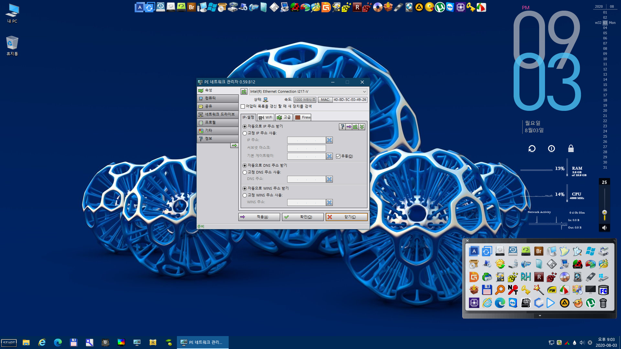Viewport: 621px width, 349px height.
Task: Switch to the Firewall tab
Action: coord(302,118)
